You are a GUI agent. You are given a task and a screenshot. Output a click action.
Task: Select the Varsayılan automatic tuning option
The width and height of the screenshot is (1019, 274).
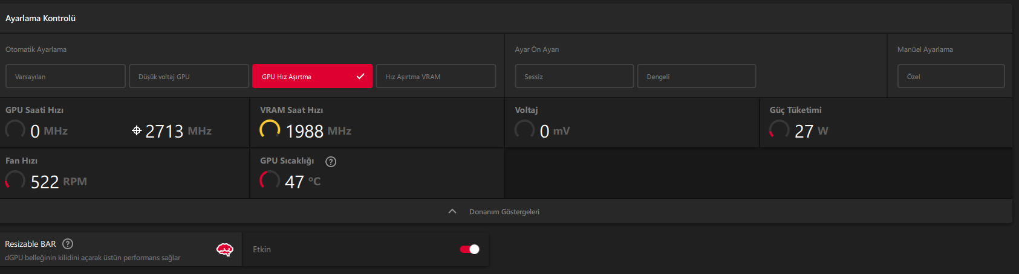tap(65, 77)
